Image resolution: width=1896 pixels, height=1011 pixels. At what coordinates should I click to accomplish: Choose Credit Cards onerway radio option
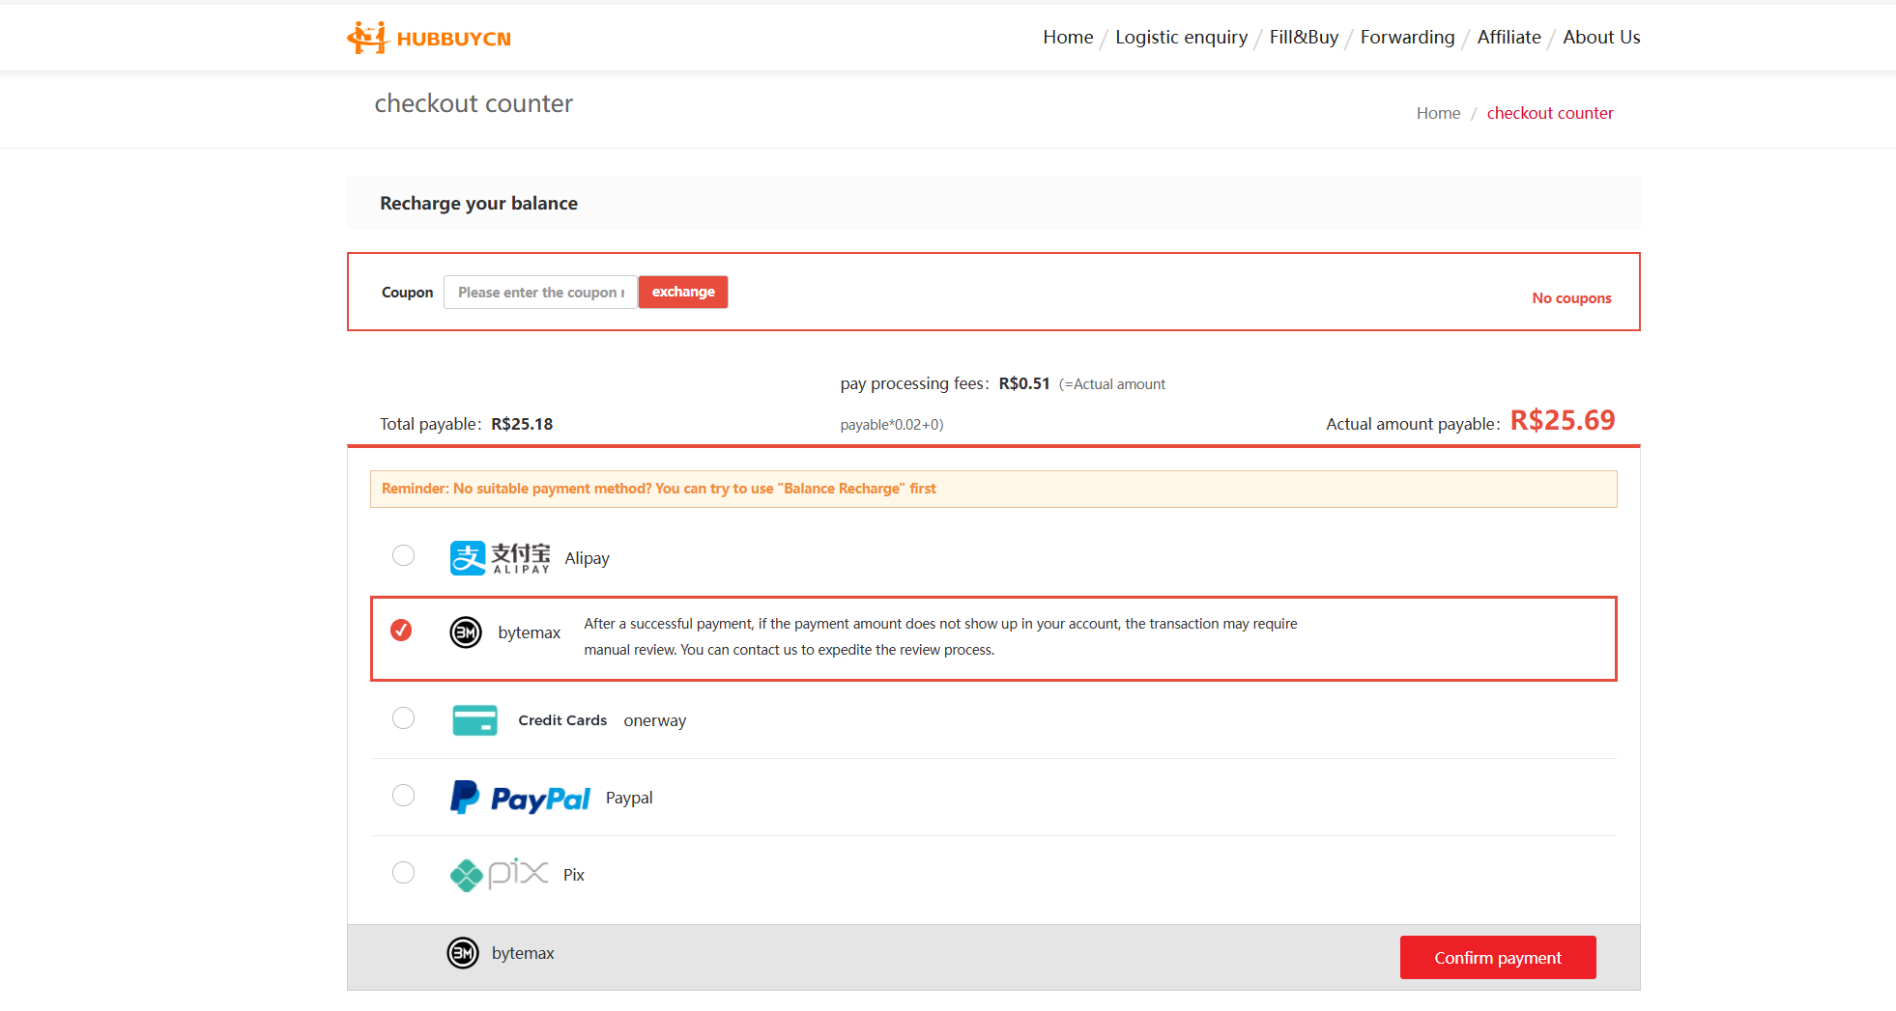tap(403, 718)
